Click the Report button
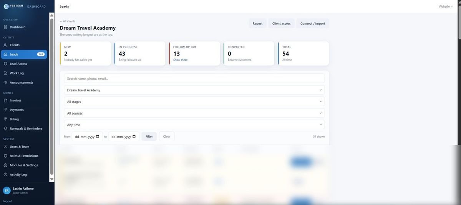This screenshot has width=461, height=205. [257, 23]
